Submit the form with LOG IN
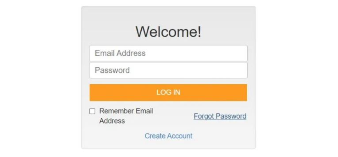Viewport: 338px width, 157px height. pyautogui.click(x=168, y=92)
